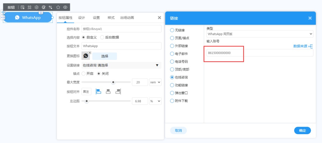Click the star favorite icon in toolbar
The image size is (322, 143).
tap(58, 7)
